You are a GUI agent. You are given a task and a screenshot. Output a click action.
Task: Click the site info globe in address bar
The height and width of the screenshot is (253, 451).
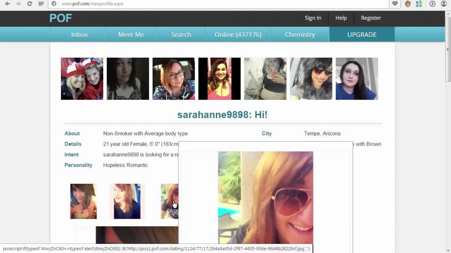coord(54,4)
